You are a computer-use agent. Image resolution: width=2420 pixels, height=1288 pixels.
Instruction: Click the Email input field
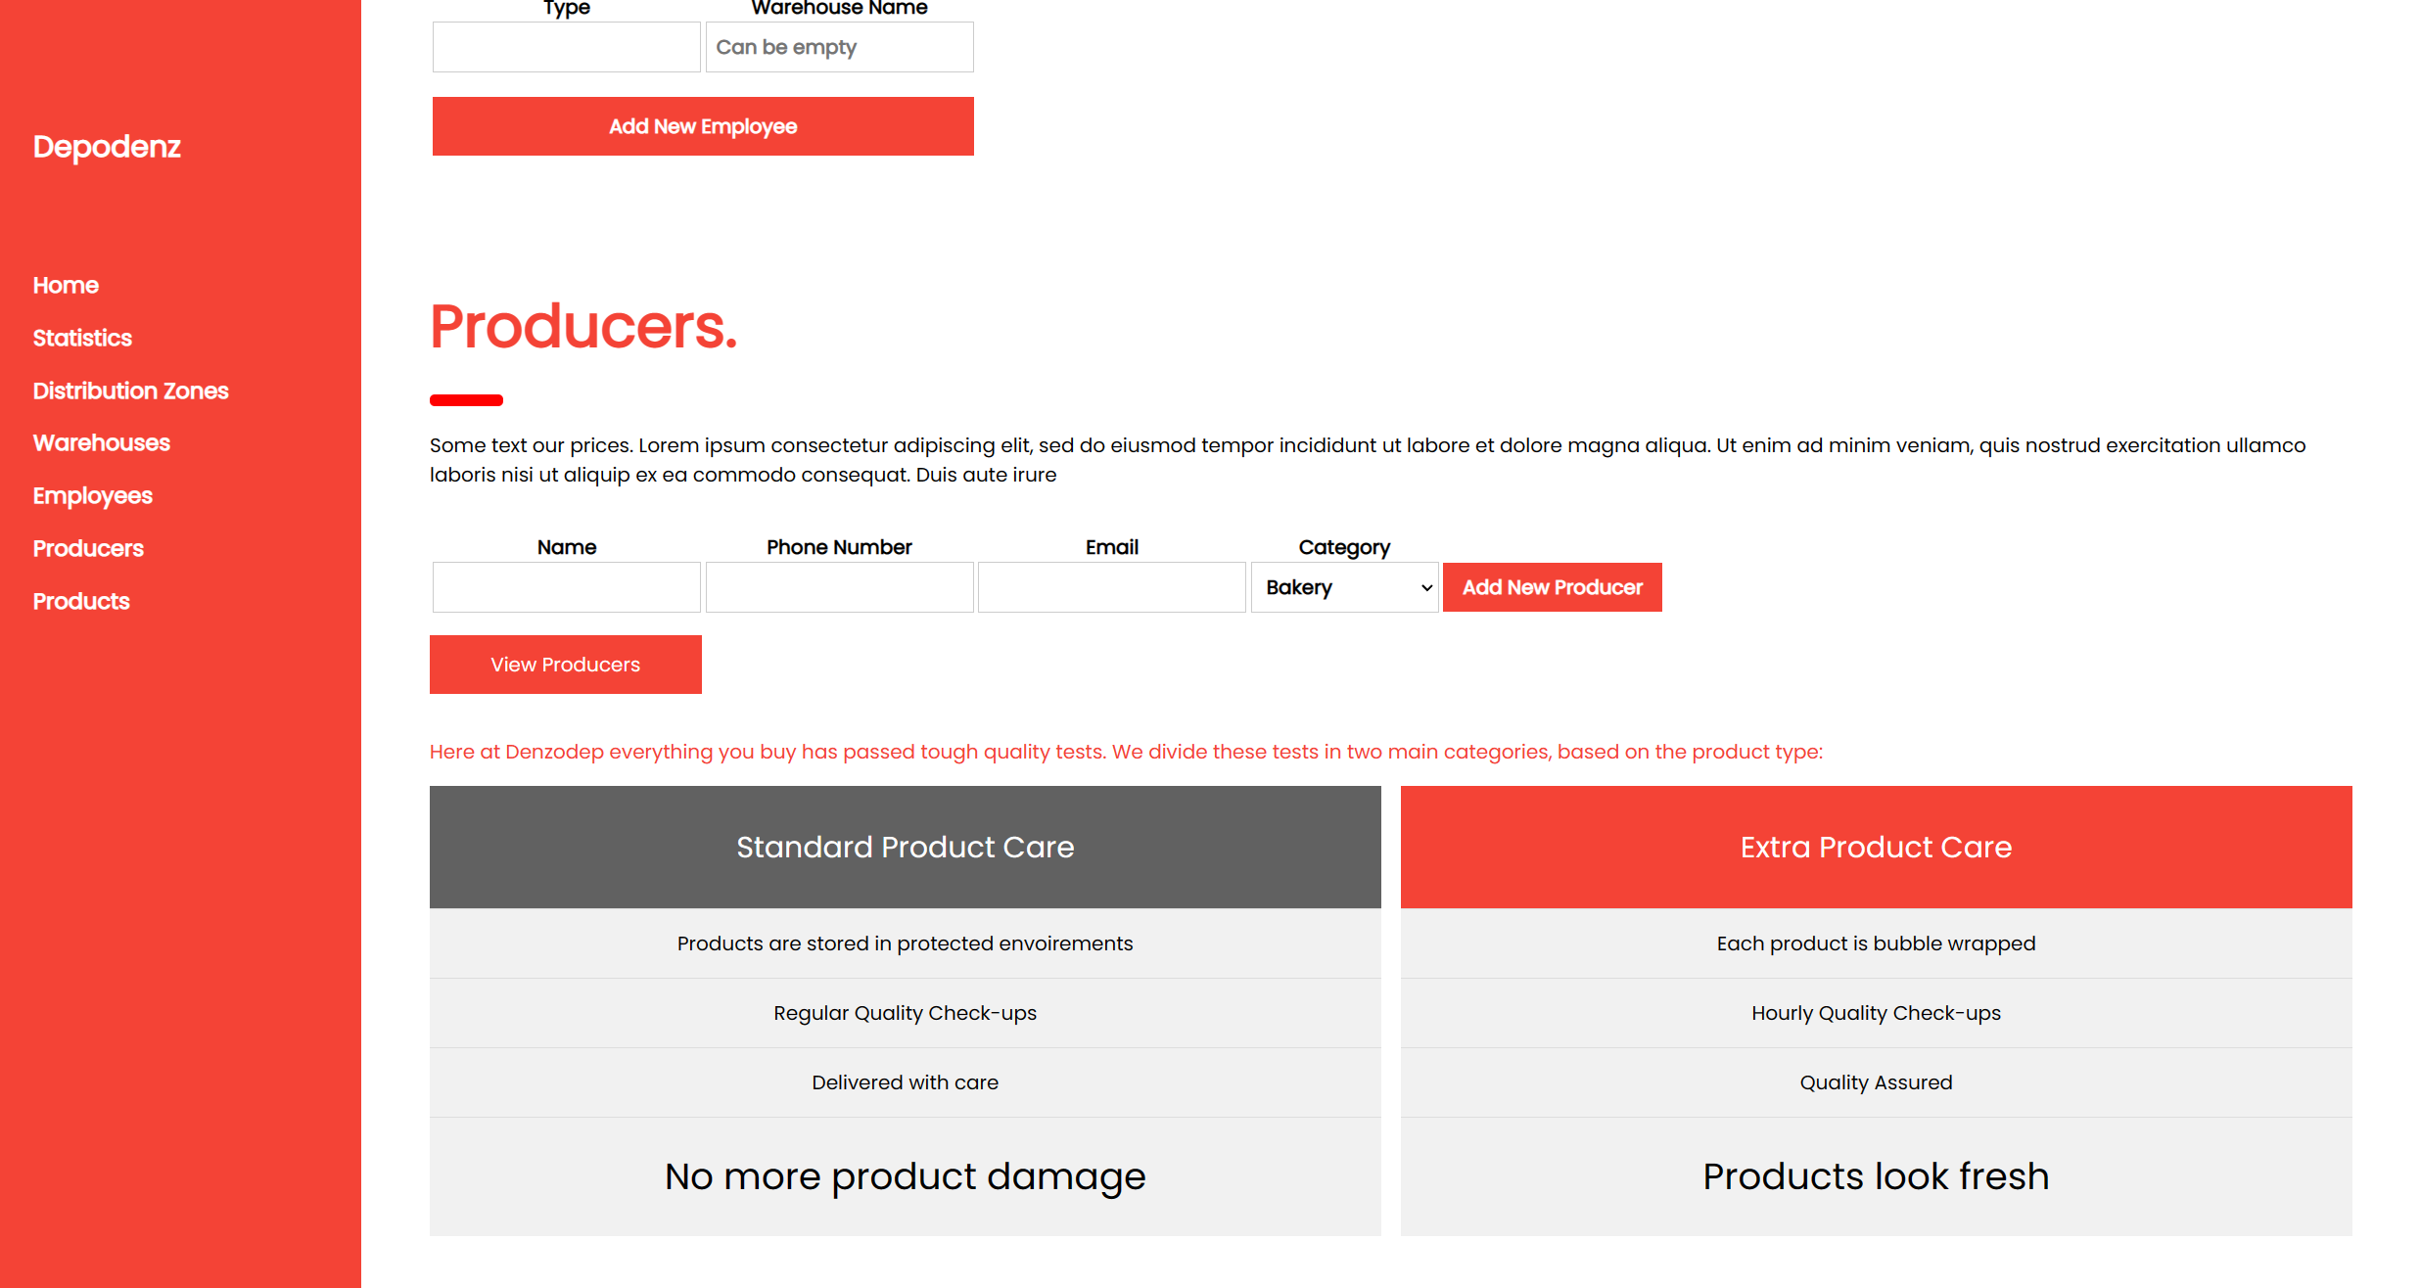pyautogui.click(x=1111, y=586)
